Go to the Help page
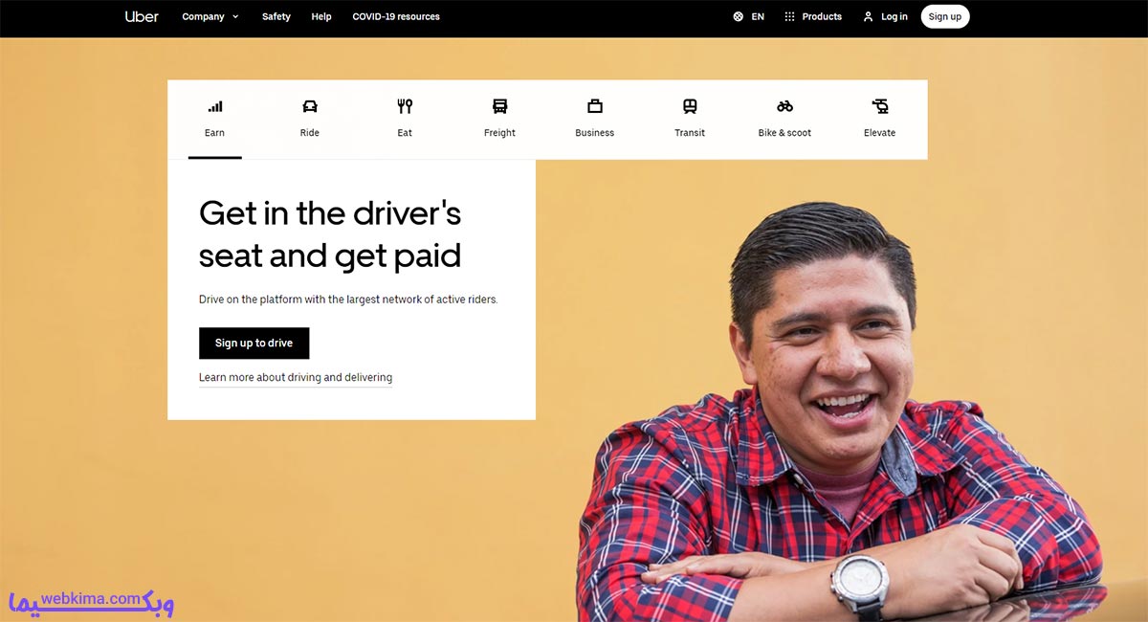Image resolution: width=1148 pixels, height=622 pixels. pos(321,17)
